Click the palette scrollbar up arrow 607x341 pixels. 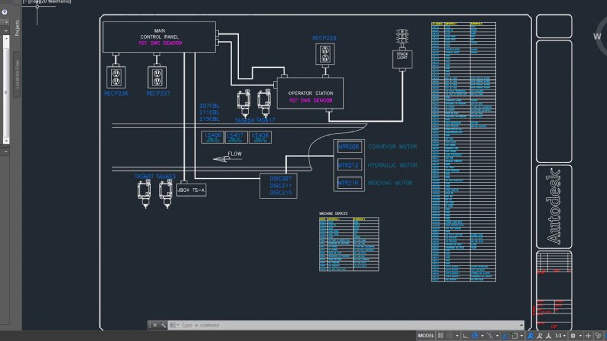click(x=6, y=39)
